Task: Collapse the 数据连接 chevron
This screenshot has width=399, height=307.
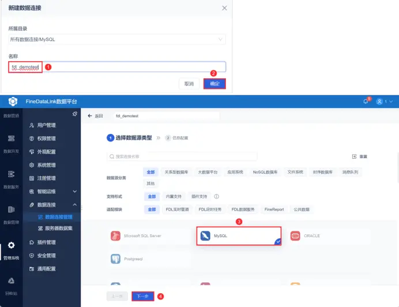Action: [75, 205]
